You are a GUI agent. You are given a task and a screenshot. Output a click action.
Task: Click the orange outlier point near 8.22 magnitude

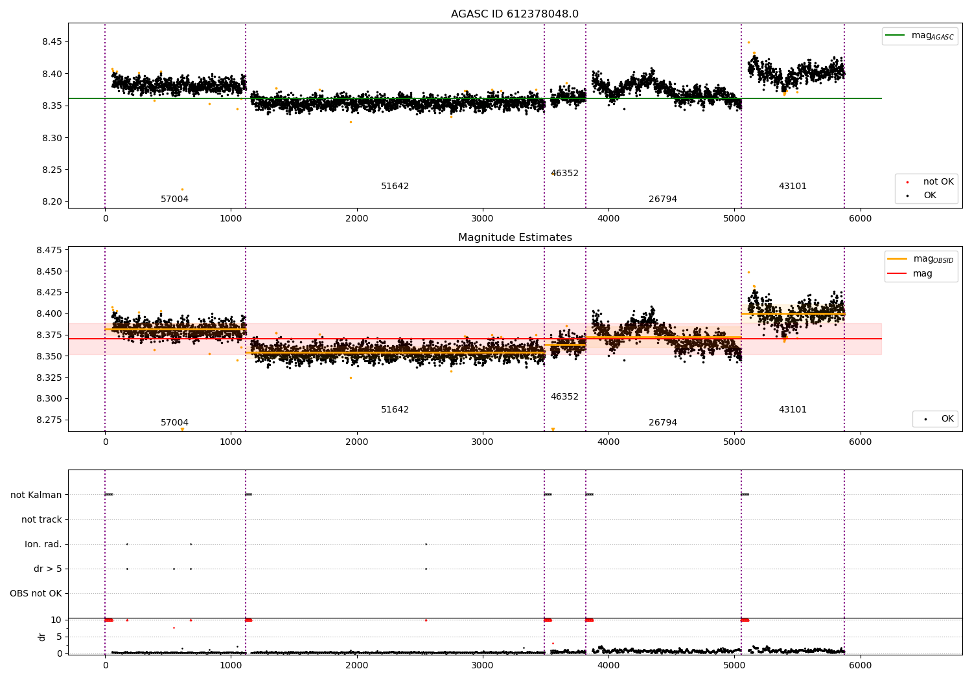(x=182, y=189)
